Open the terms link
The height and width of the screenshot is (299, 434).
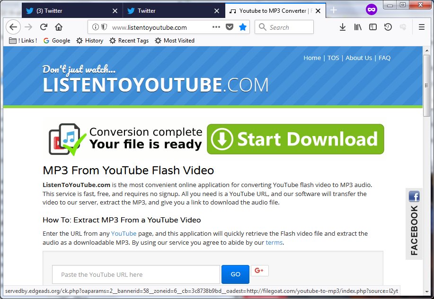[x=274, y=242]
